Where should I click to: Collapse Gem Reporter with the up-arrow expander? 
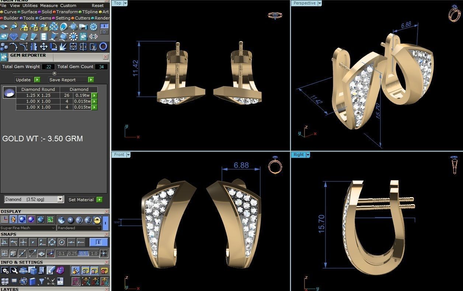pyautogui.click(x=55, y=73)
